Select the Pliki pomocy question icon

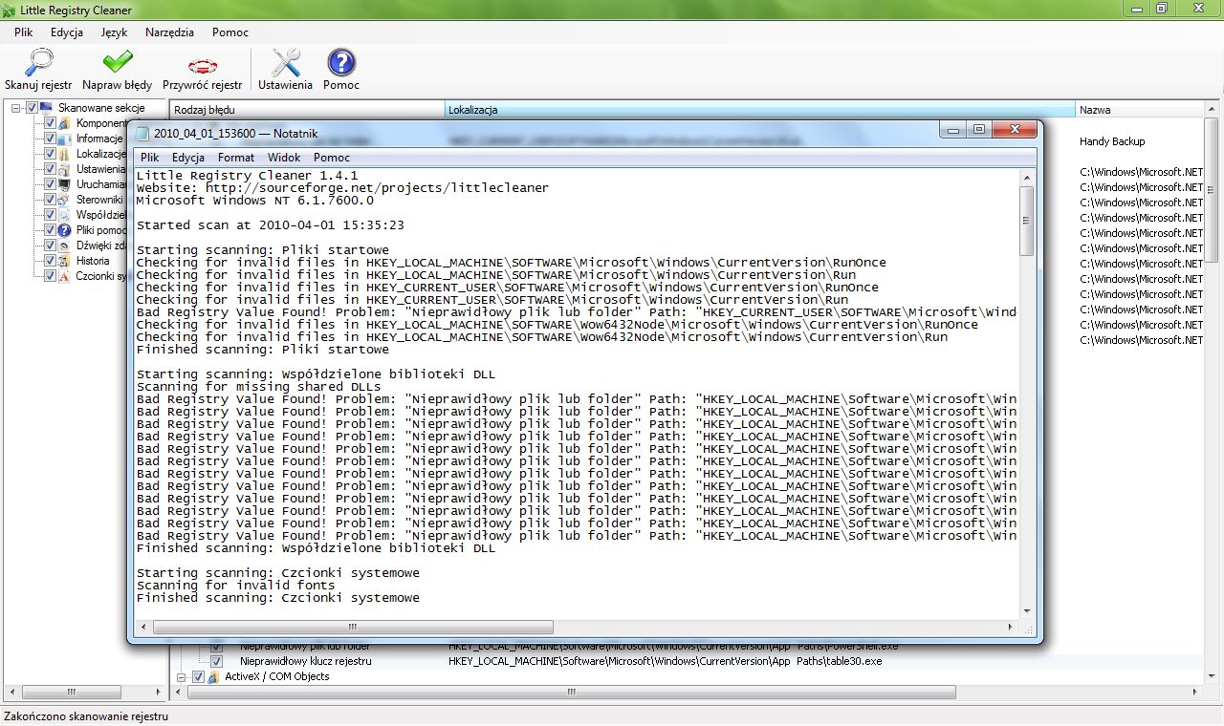64,230
